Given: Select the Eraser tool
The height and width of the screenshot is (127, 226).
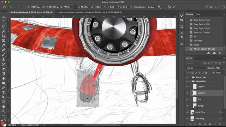Looking at the screenshot, I should coord(4,69).
